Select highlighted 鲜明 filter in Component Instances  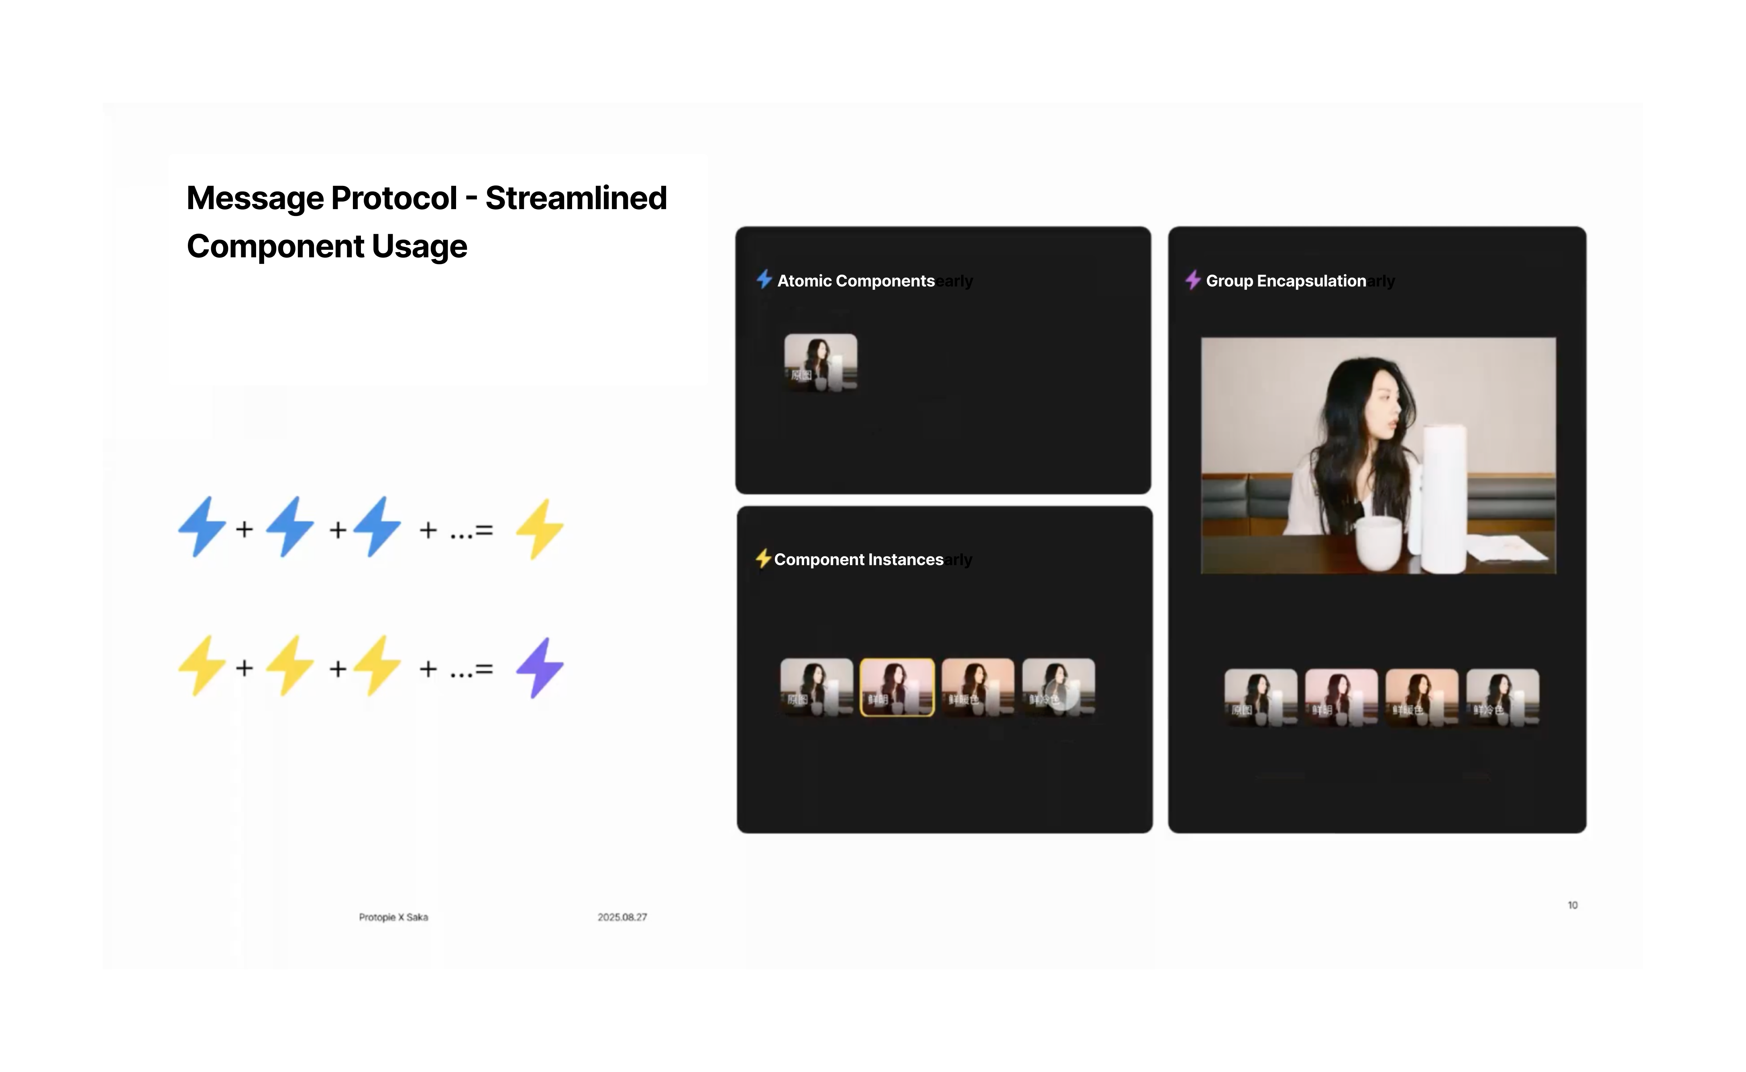click(x=897, y=687)
